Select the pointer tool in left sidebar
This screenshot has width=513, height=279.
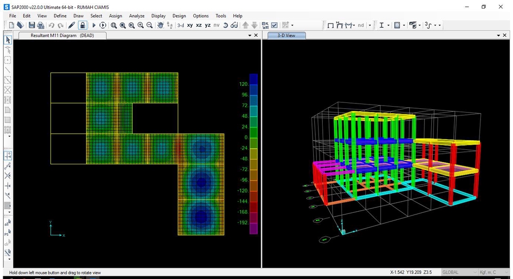(8, 40)
